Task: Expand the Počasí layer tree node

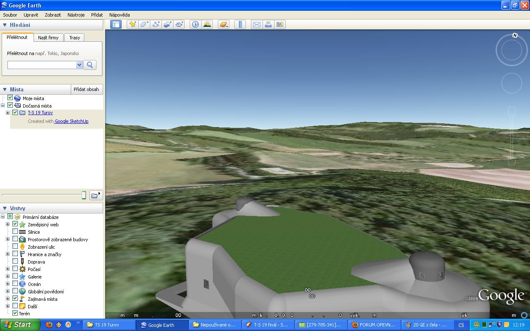Action: pyautogui.click(x=7, y=269)
